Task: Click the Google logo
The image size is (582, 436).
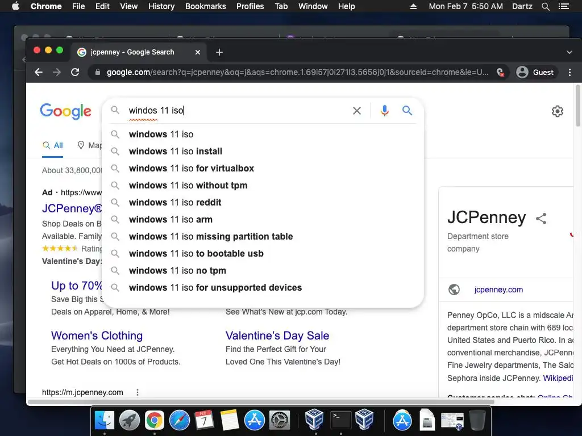Action: coord(65,111)
